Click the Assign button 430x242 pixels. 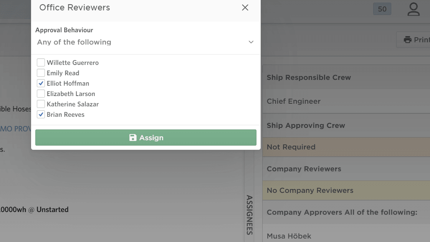[x=146, y=137]
